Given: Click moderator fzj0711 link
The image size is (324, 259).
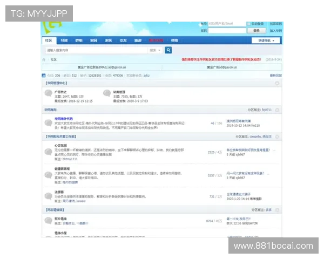Looking at the screenshot, I should tap(267, 110).
